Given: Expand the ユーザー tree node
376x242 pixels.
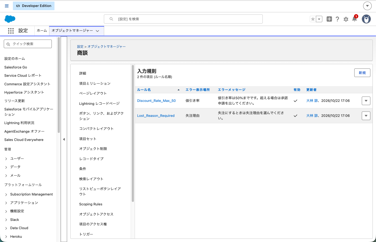Looking at the screenshot, I should click(x=6, y=159).
